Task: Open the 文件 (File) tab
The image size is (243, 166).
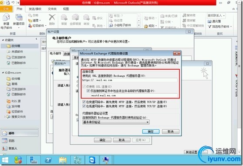Action: [6, 9]
